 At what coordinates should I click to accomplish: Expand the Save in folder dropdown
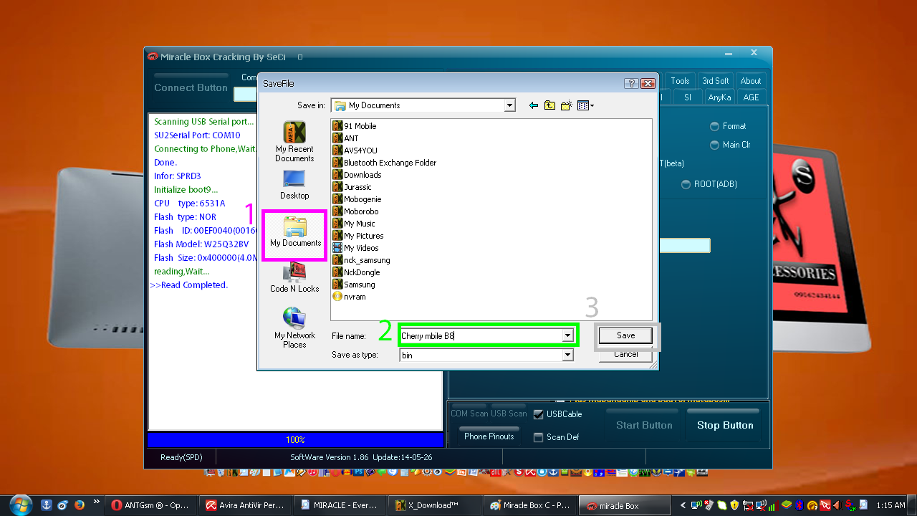point(509,105)
